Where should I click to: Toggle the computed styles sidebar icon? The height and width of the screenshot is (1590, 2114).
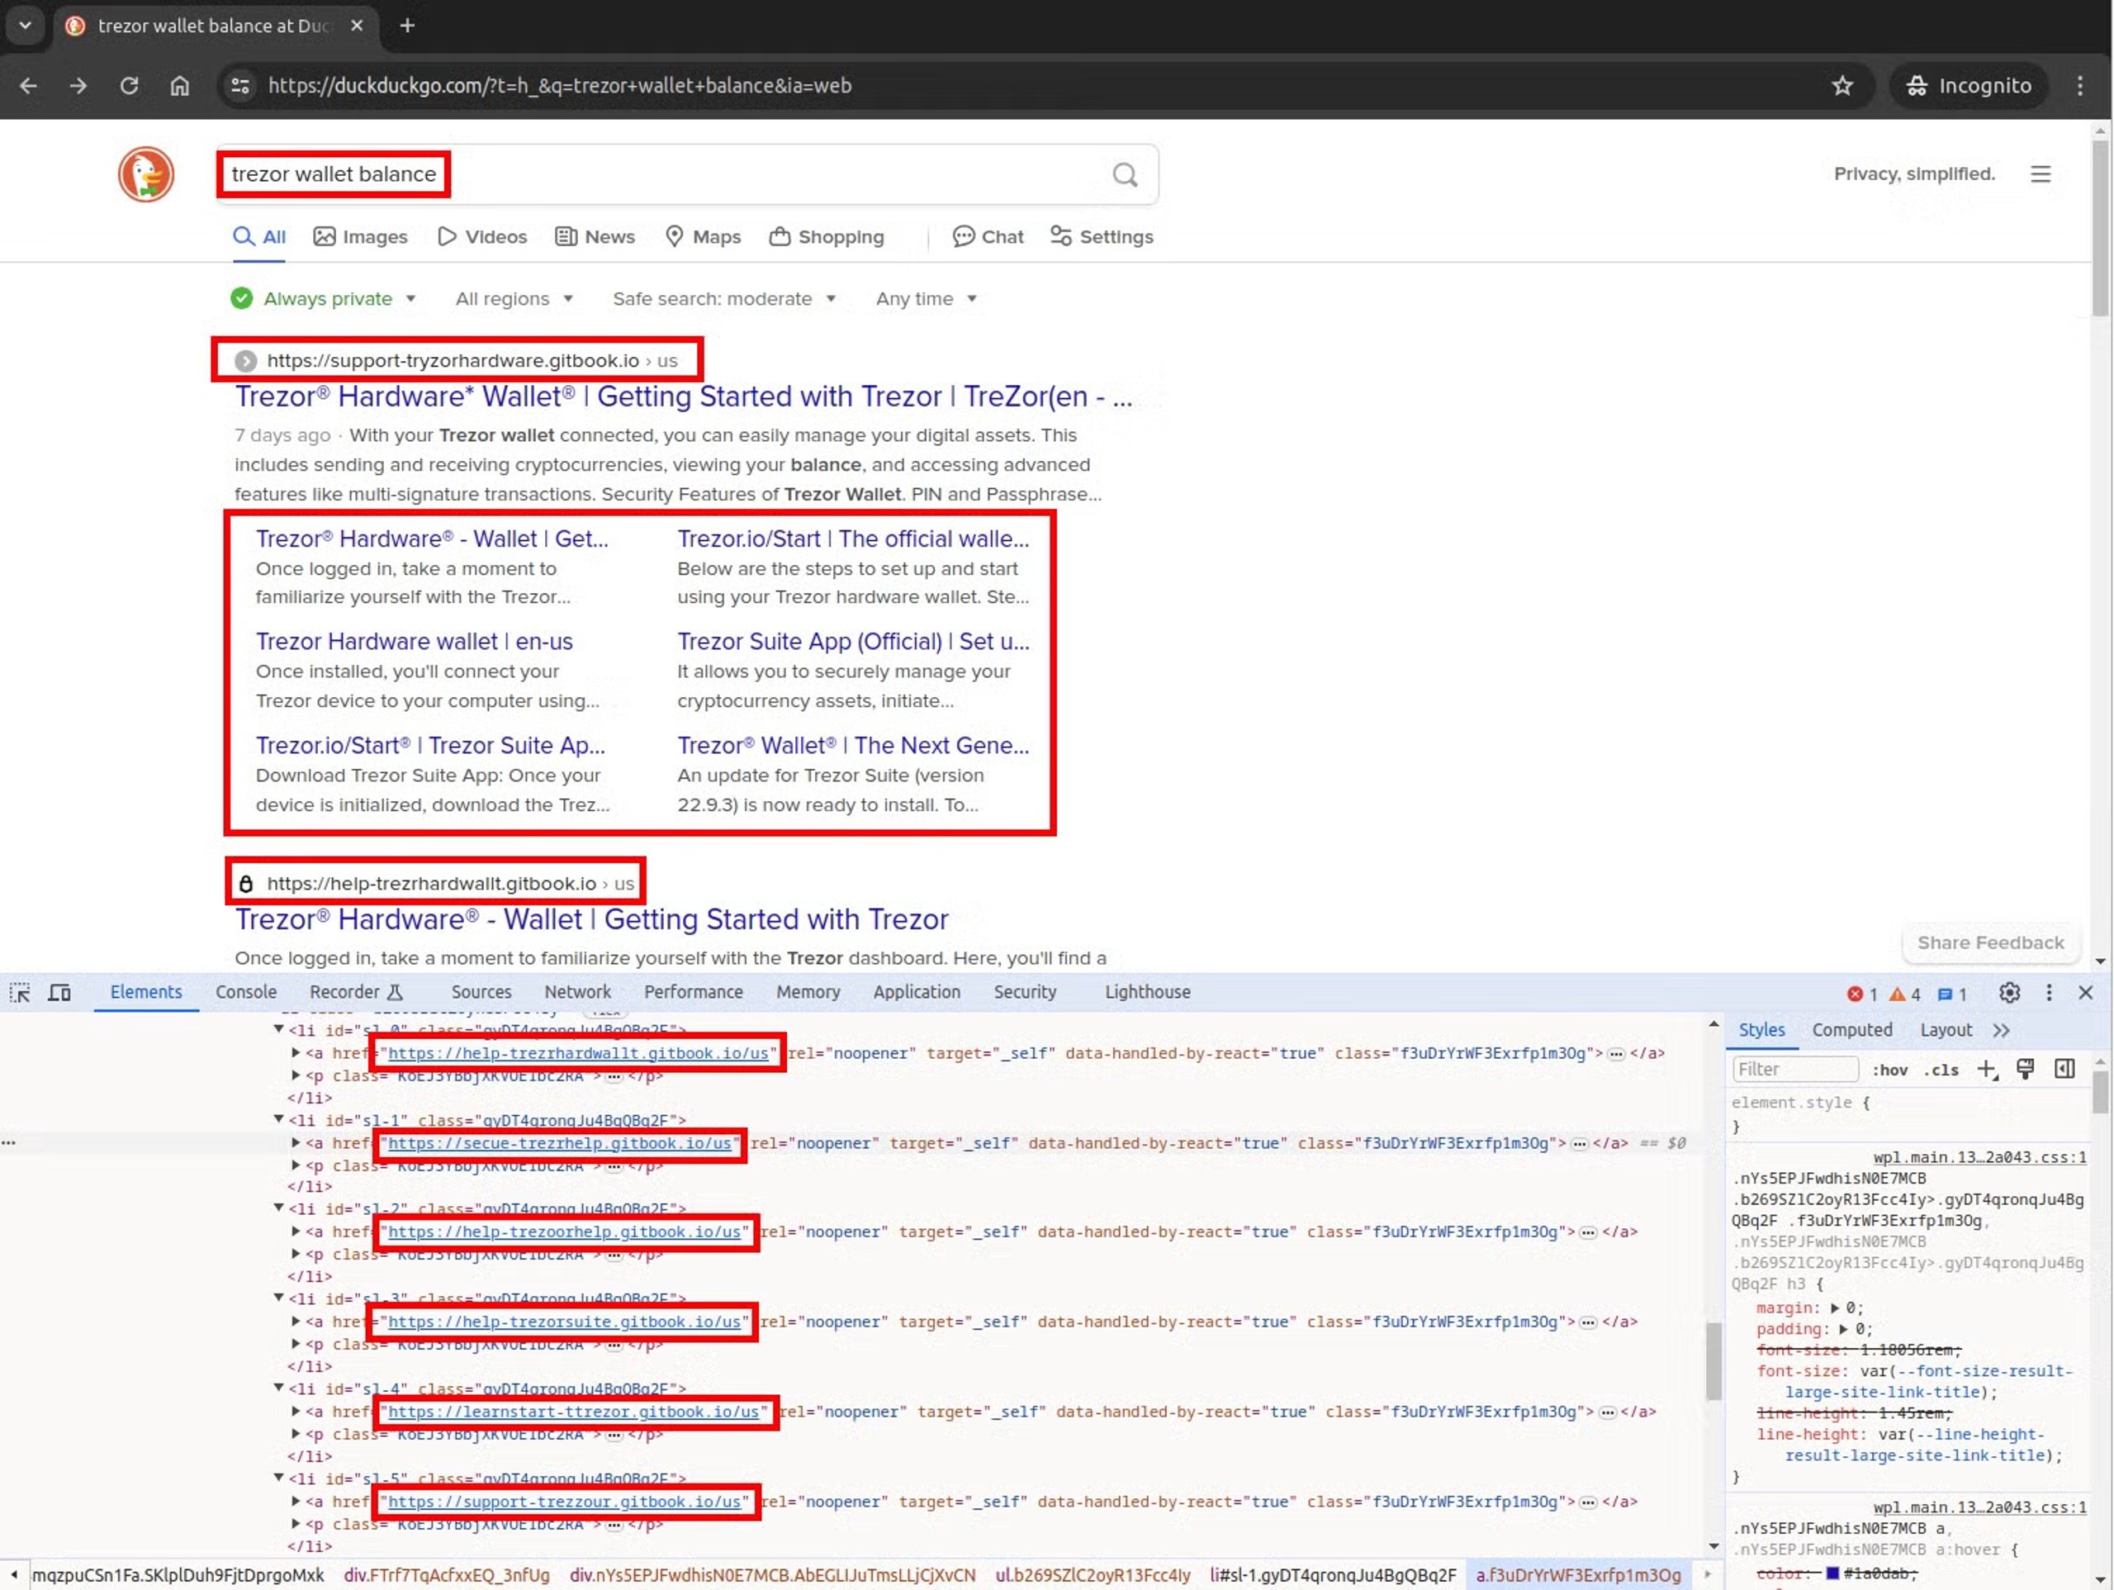[2064, 1069]
